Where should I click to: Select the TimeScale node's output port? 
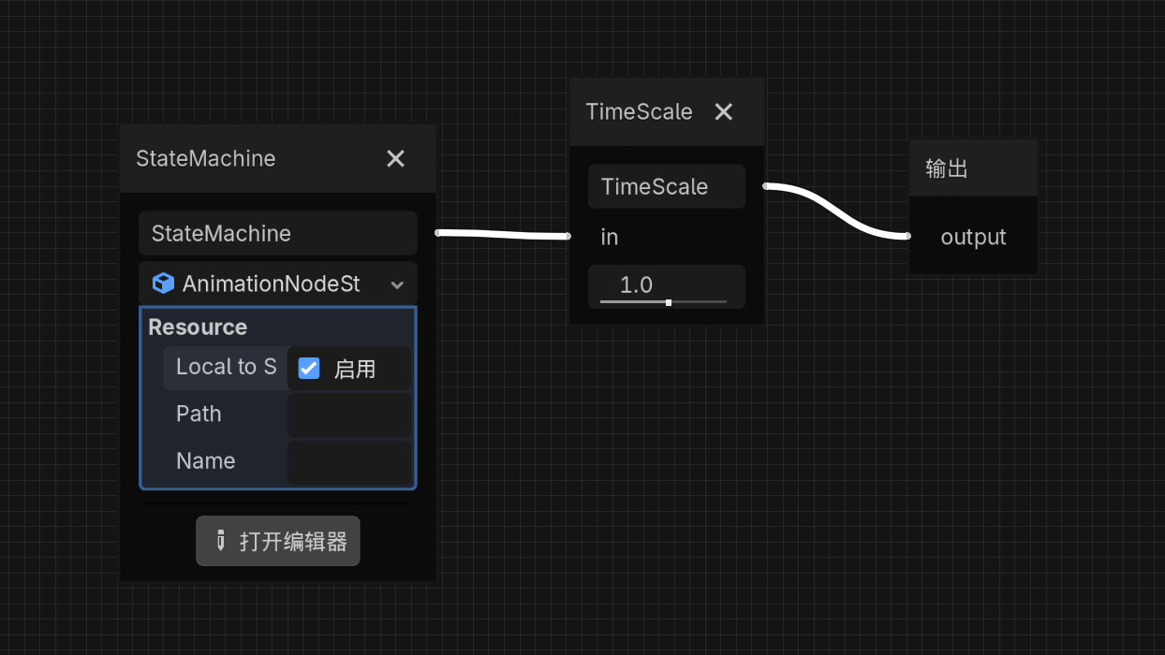[765, 186]
